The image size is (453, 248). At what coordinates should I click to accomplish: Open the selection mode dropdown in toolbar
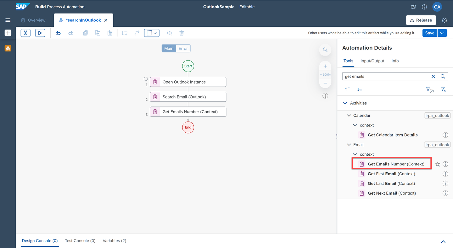pos(152,33)
